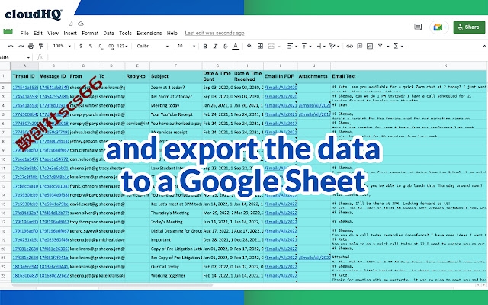This screenshot has width=488, height=305.
Task: Open the name box dropdown arrow
Action: pyautogui.click(x=28, y=58)
